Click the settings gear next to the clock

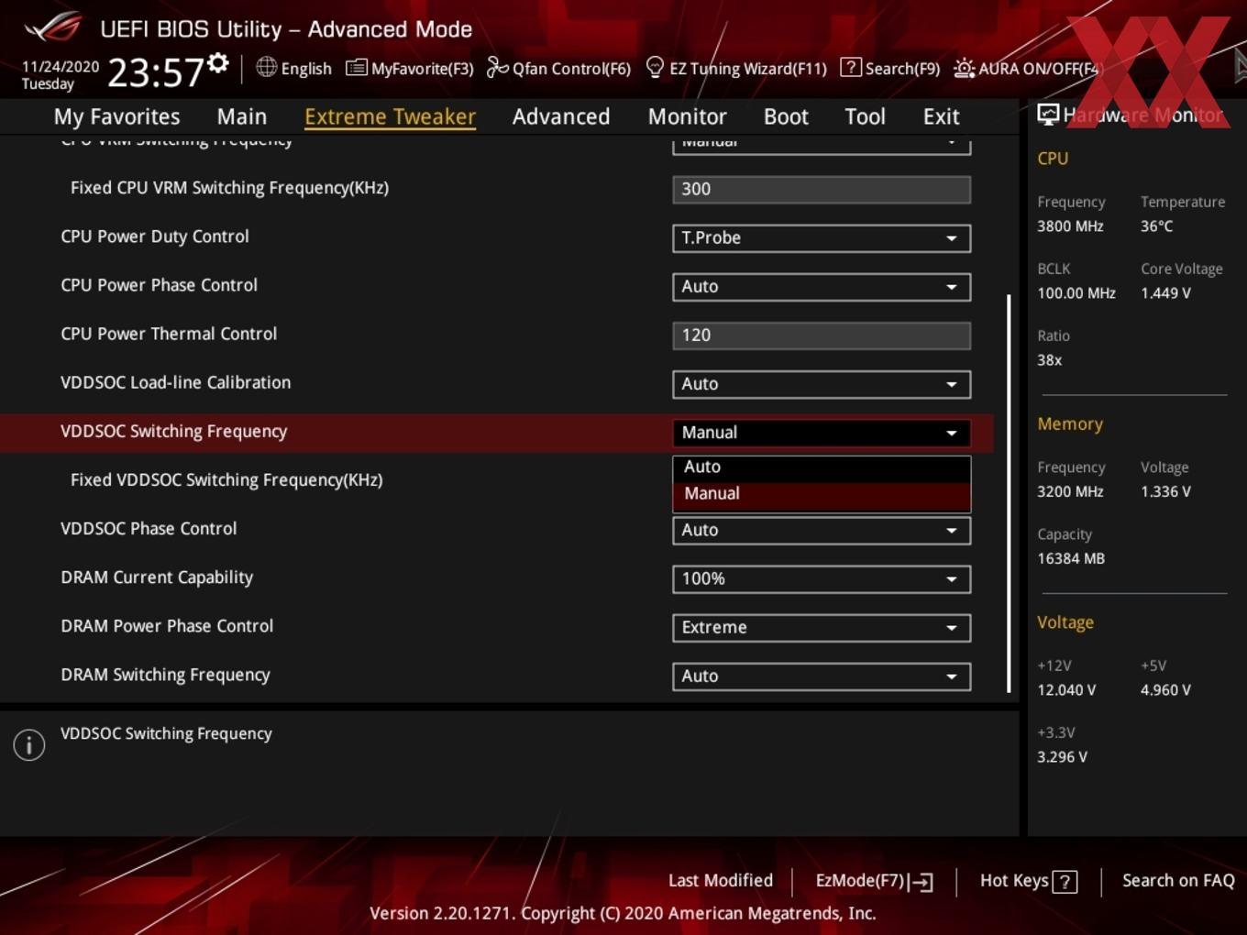click(x=218, y=62)
